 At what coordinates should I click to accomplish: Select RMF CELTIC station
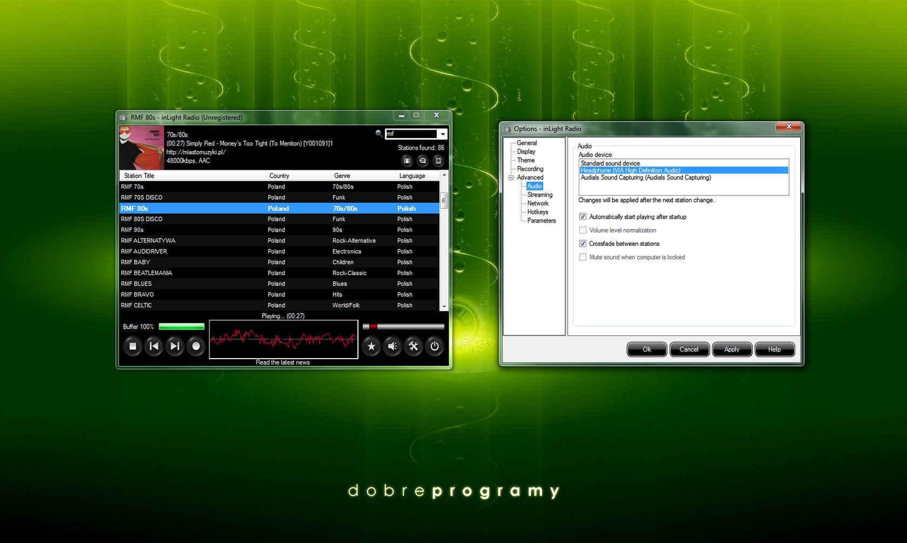click(x=280, y=305)
